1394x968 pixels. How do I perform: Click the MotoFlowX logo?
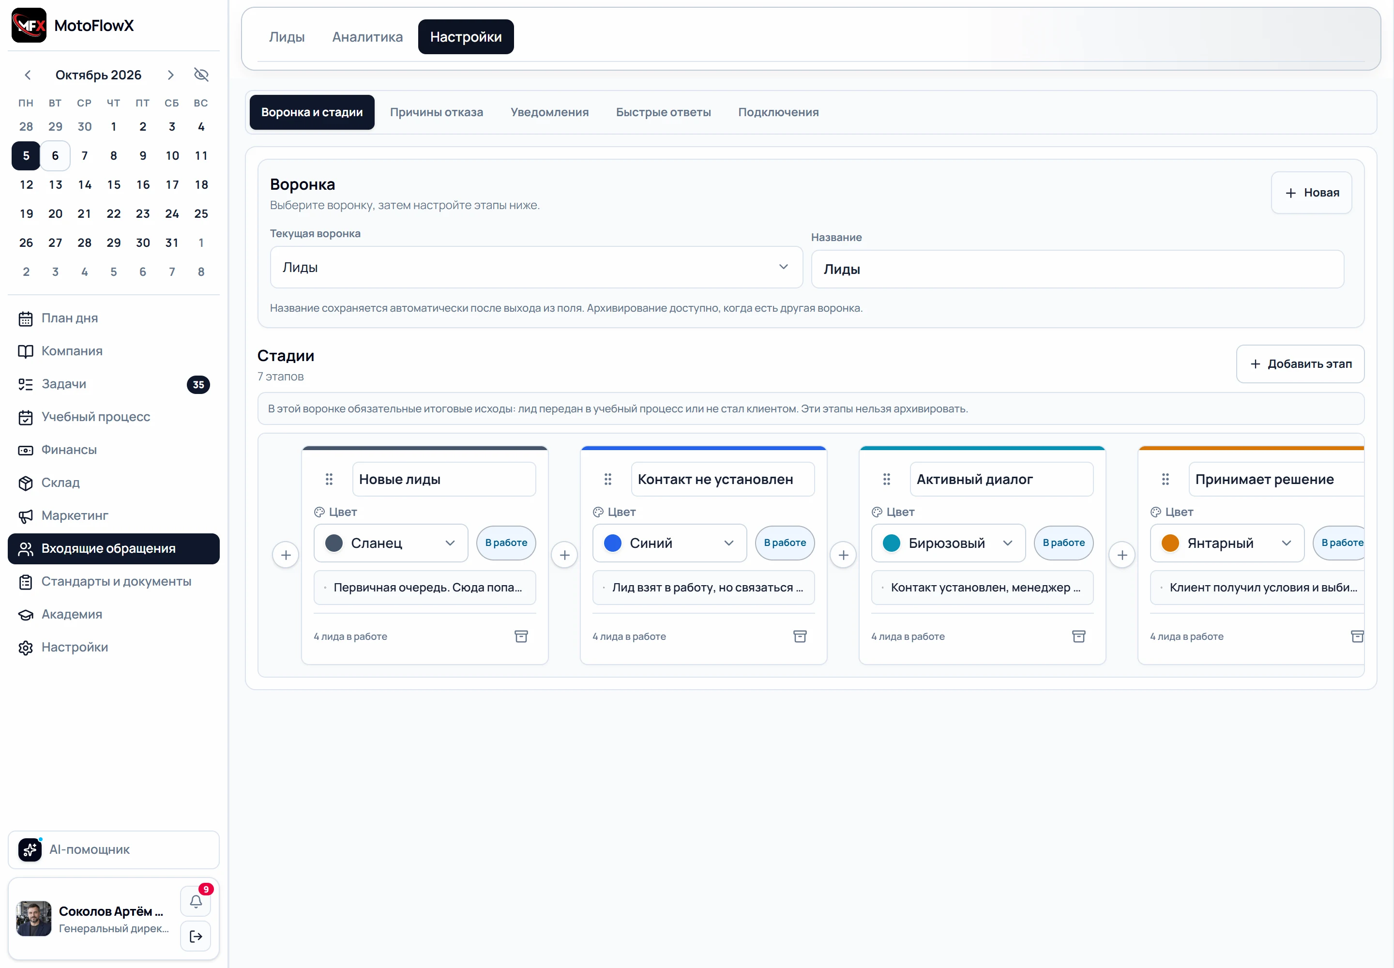tap(29, 25)
